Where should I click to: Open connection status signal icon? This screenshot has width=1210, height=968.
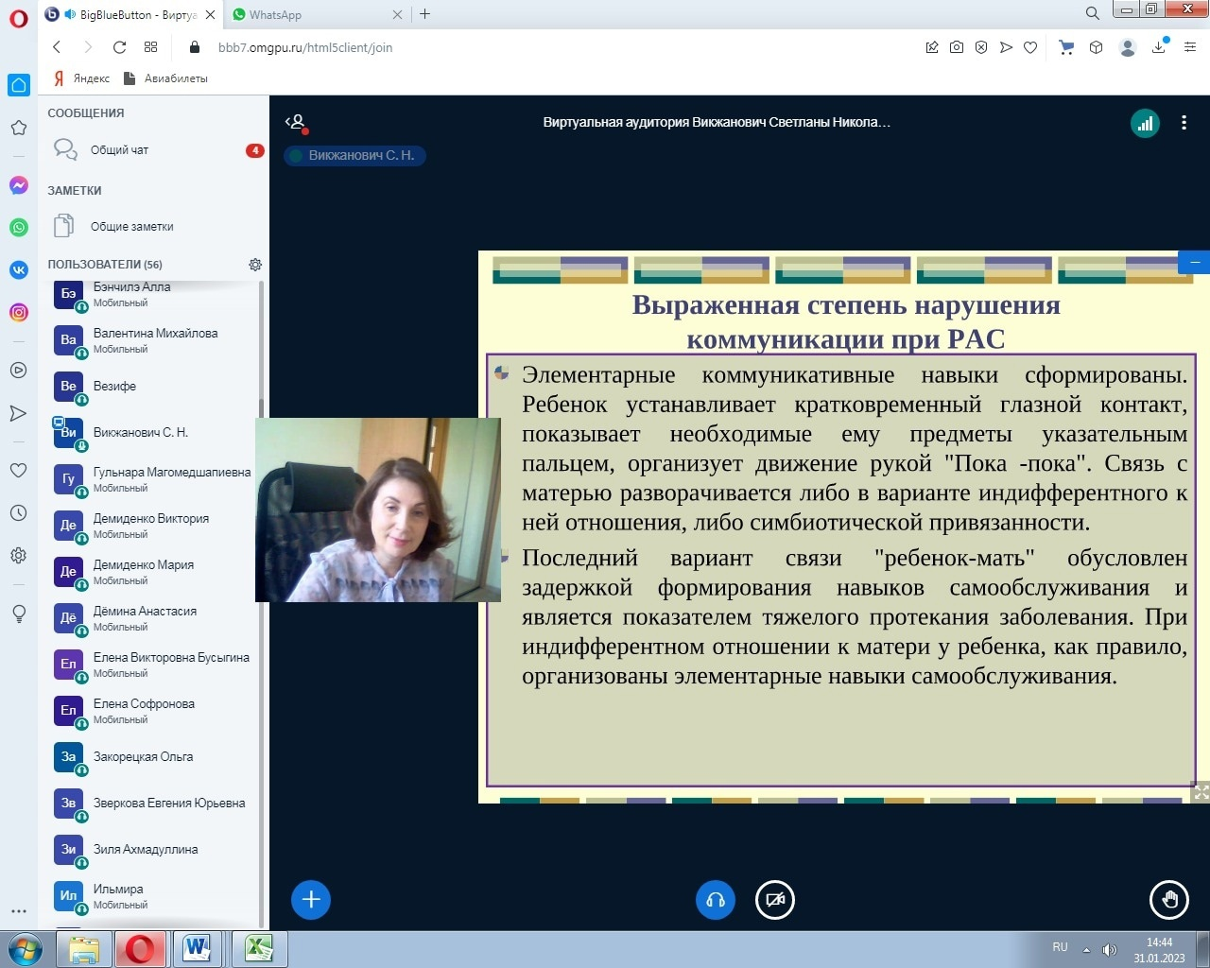point(1145,123)
